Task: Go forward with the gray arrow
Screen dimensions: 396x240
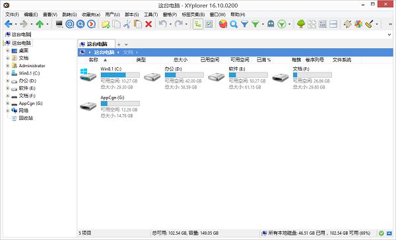Action: pos(24,24)
